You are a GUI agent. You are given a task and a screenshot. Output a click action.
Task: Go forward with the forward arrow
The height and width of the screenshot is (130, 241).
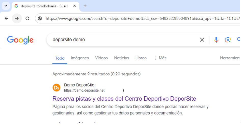pos(17,19)
